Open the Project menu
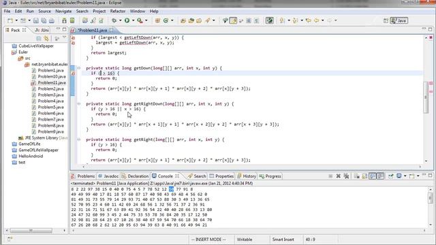This screenshot has width=436, height=245. (99, 11)
